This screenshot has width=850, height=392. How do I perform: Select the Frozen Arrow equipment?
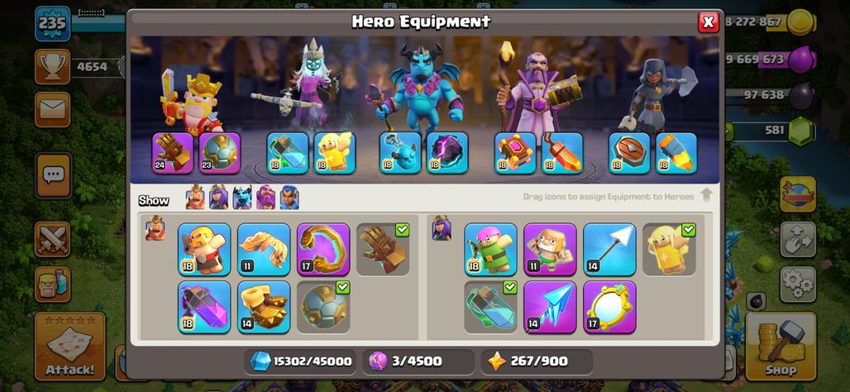[550, 307]
